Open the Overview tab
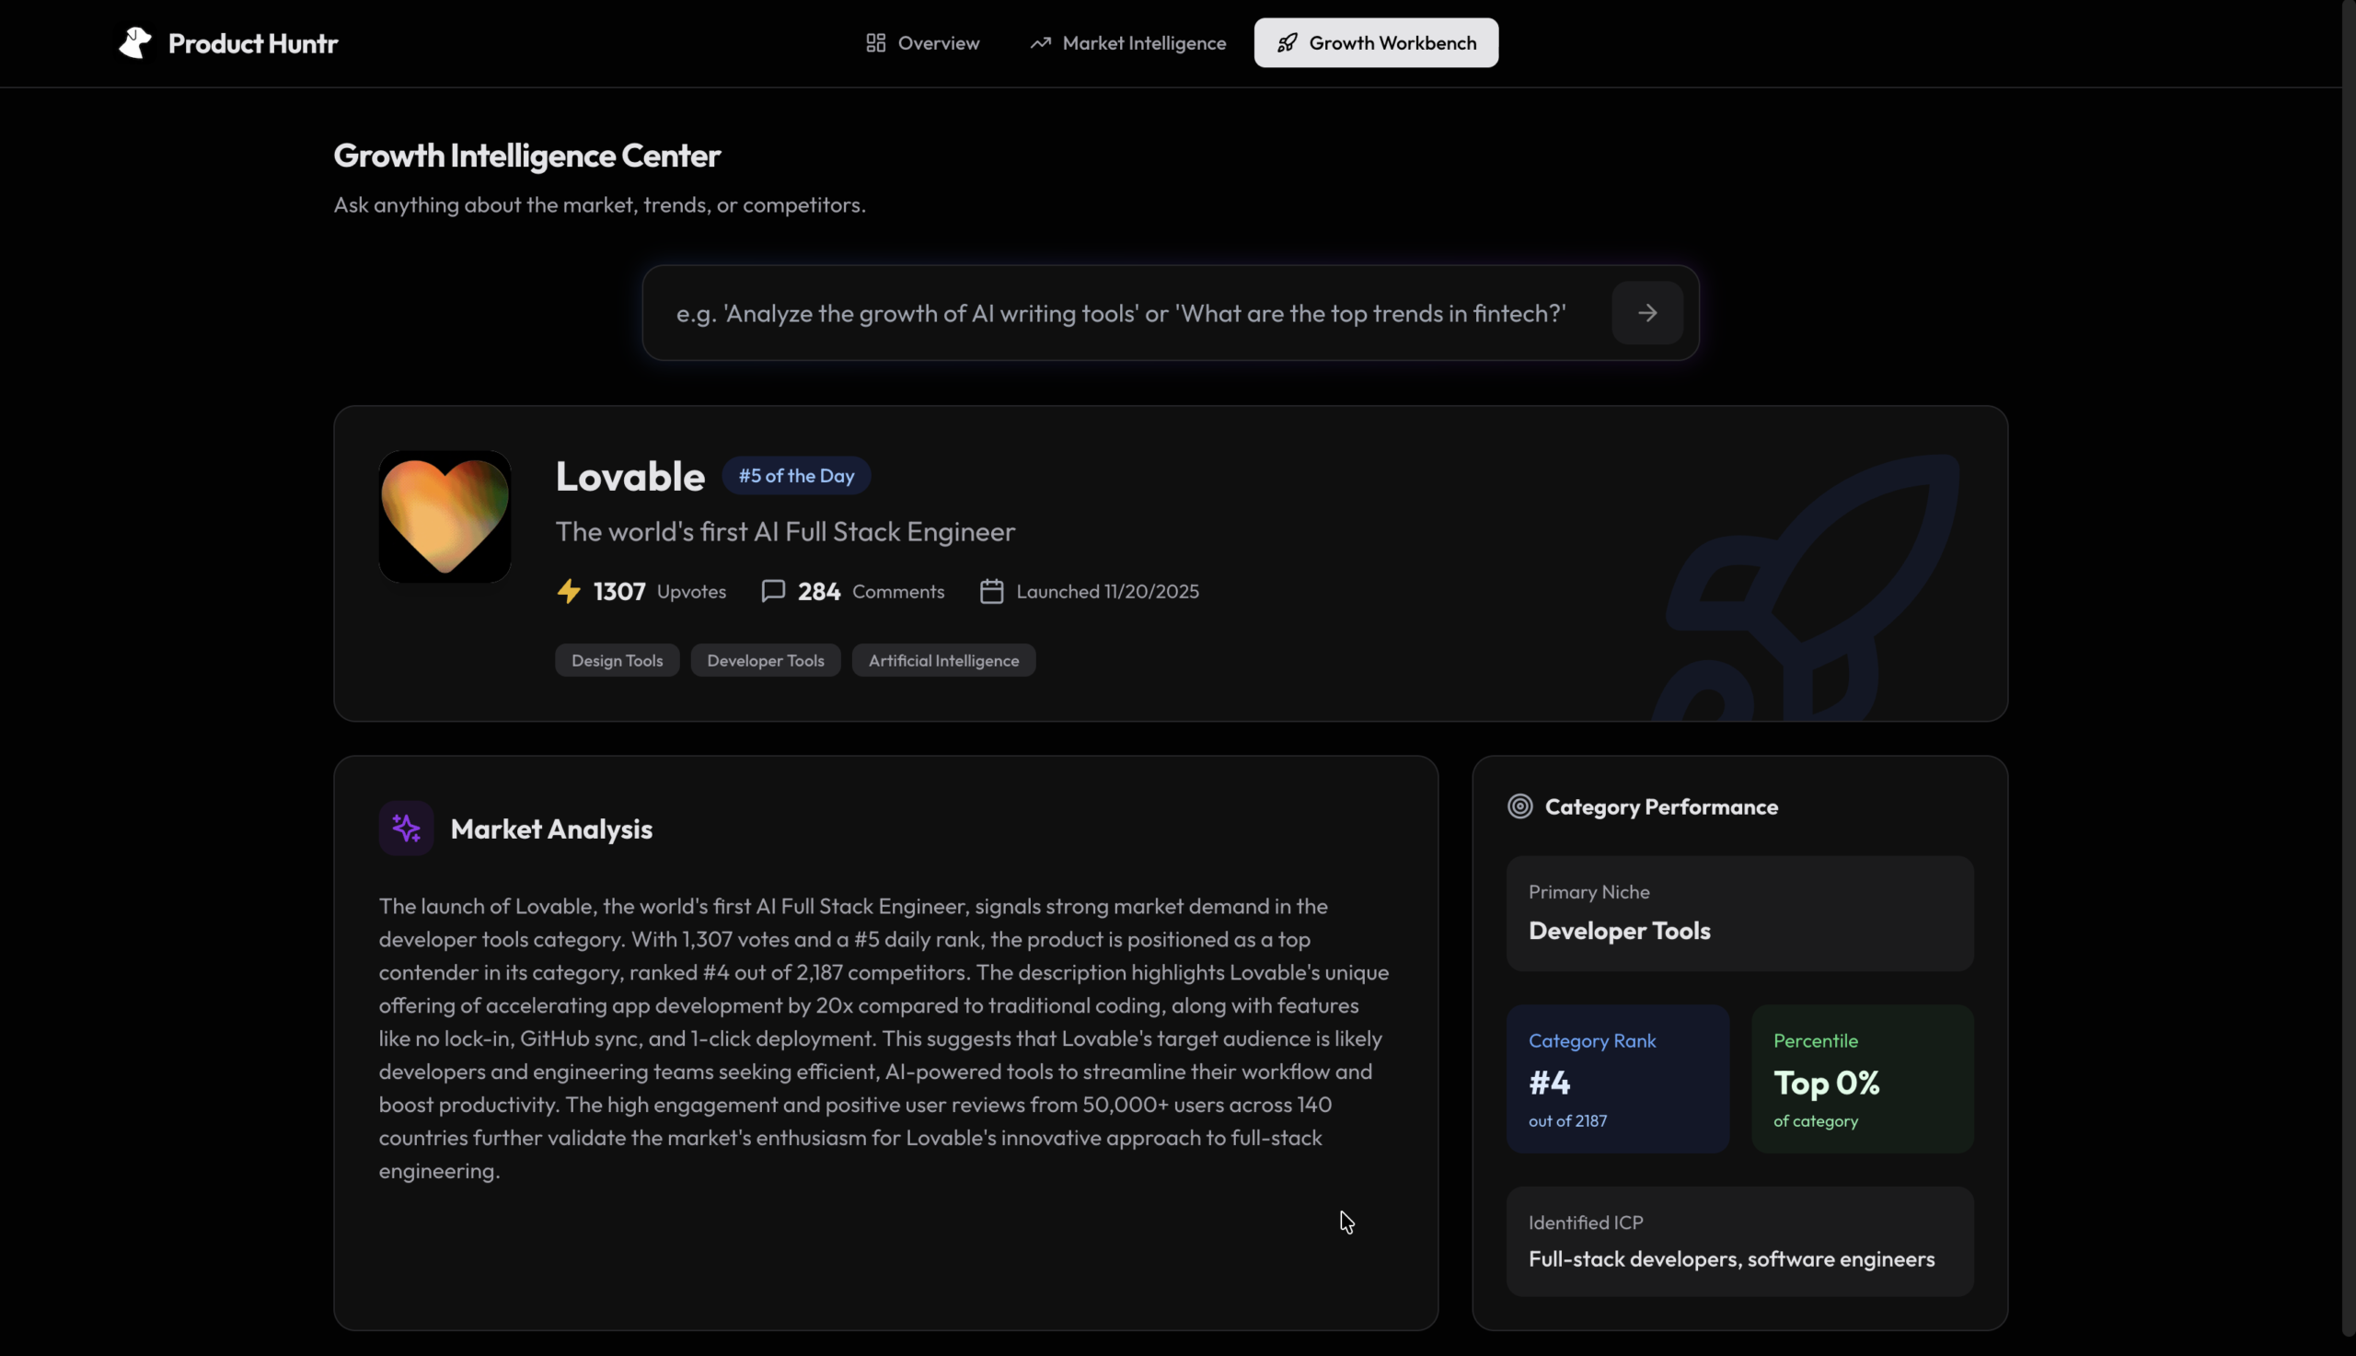The height and width of the screenshot is (1356, 2356). click(x=922, y=43)
